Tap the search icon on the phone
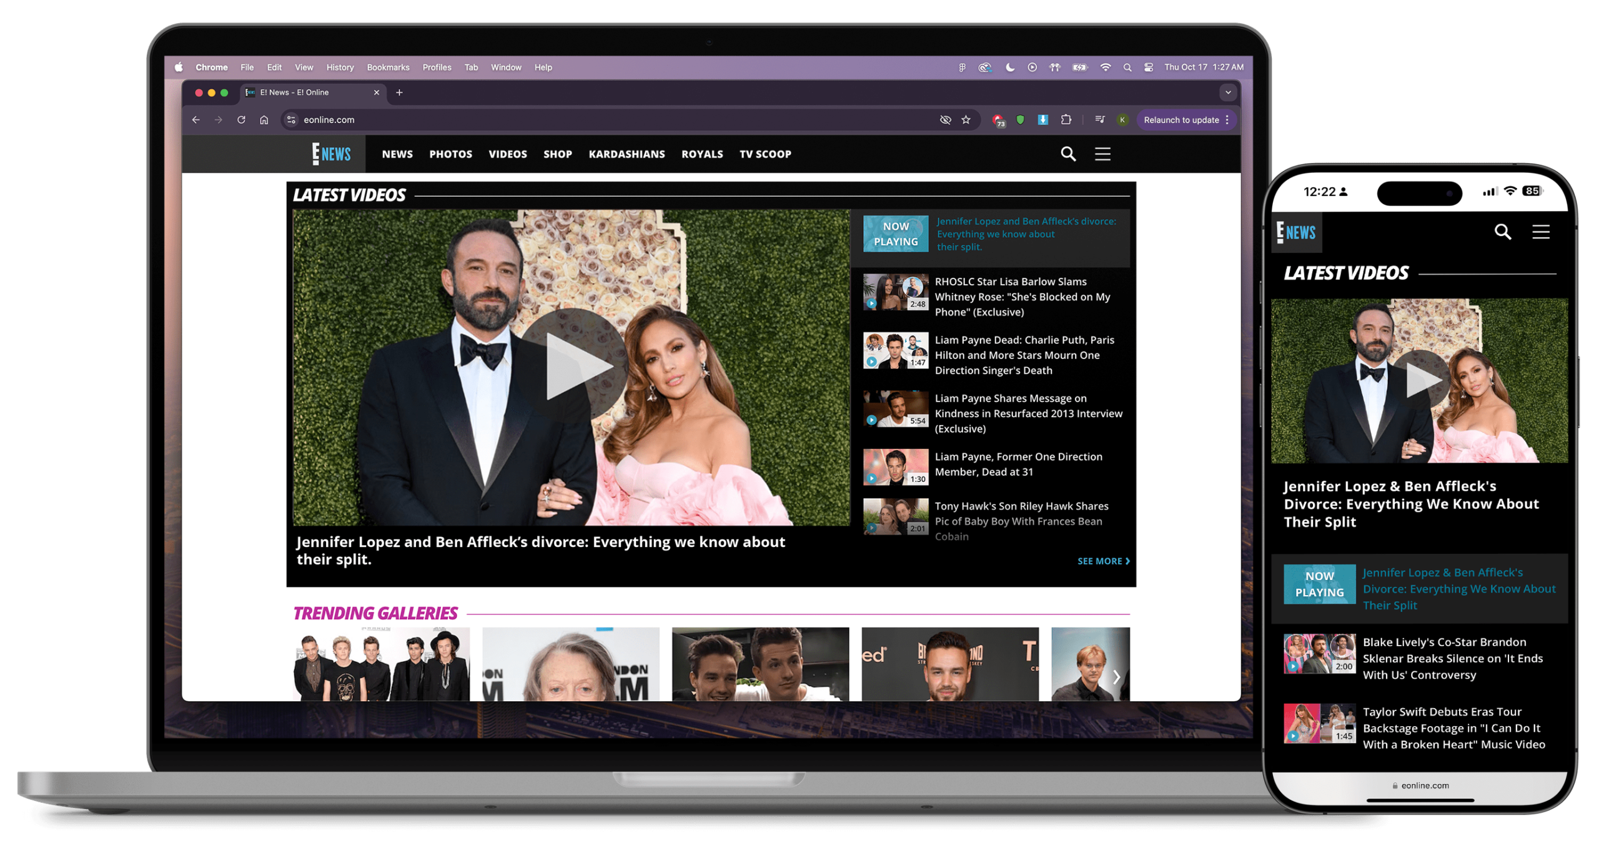The height and width of the screenshot is (841, 1599). (1502, 232)
